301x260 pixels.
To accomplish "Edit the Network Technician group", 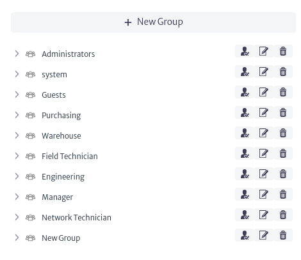I will (264, 215).
